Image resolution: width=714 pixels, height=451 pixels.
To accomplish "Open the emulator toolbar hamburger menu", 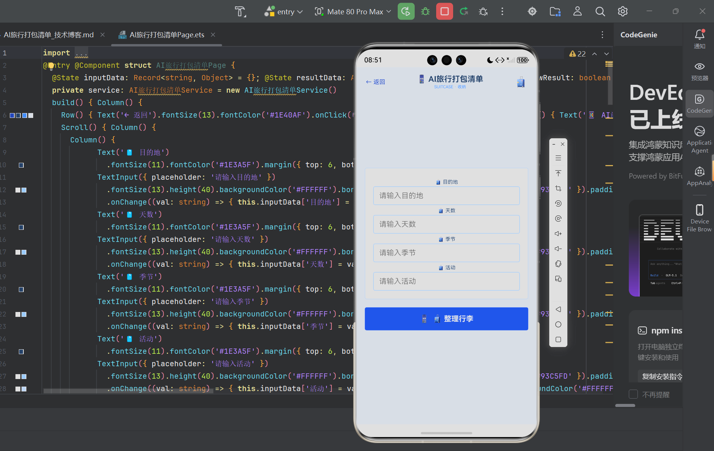I will [558, 158].
